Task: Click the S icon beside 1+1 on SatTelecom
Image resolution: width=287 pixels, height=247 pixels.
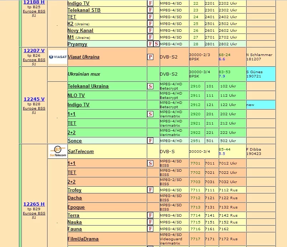Action: tap(150, 163)
